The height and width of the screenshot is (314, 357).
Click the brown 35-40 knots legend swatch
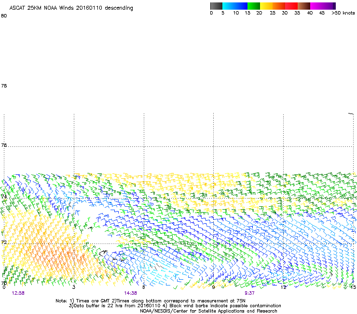304,6
